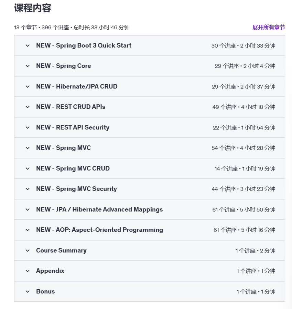The image size is (292, 309).
Task: Click the REST API Security chevron icon
Action: point(28,127)
